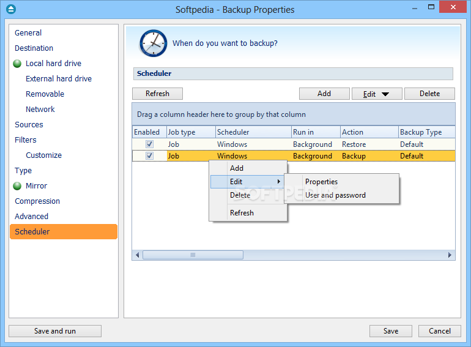Click the scroll right arrow of the grid
This screenshot has width=471, height=347.
point(450,255)
